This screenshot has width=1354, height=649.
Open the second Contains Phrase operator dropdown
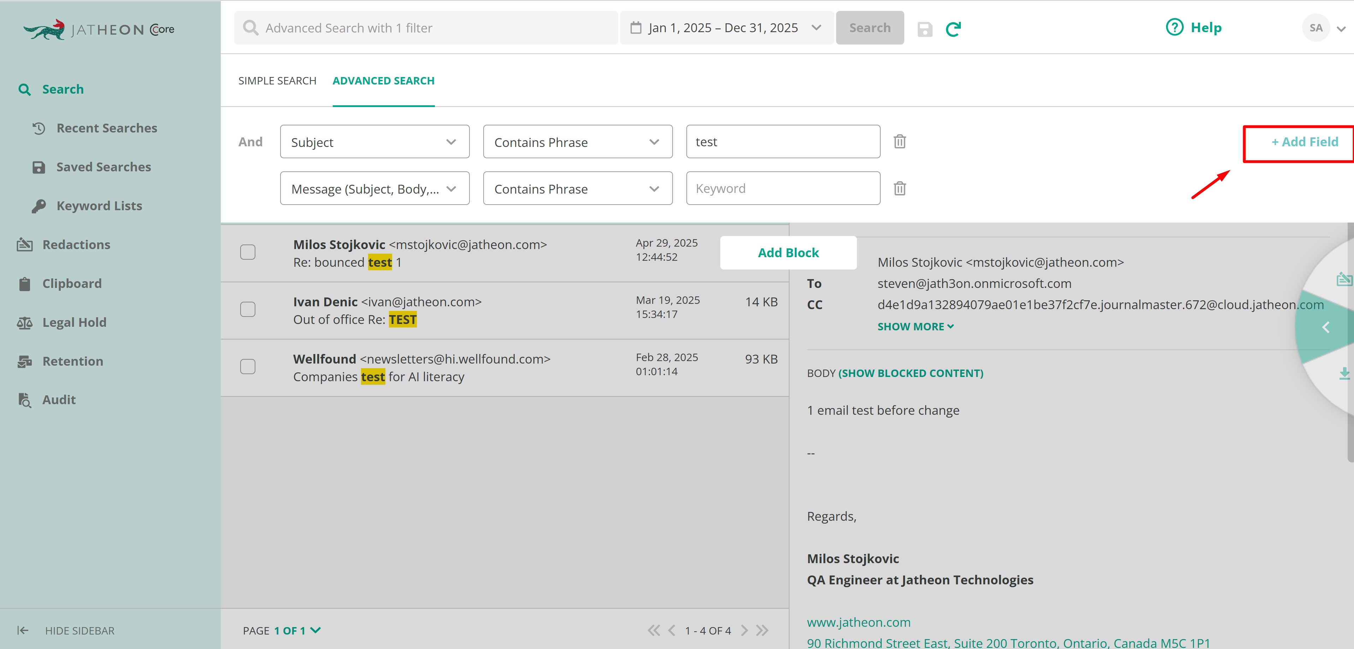577,189
